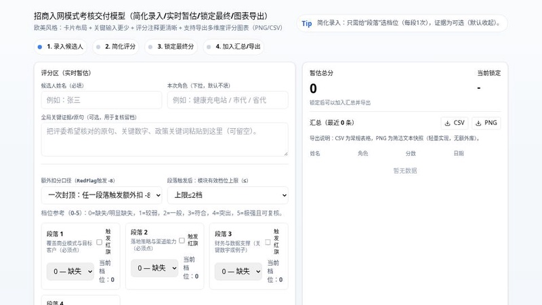Click the PNG export button

tap(486, 123)
